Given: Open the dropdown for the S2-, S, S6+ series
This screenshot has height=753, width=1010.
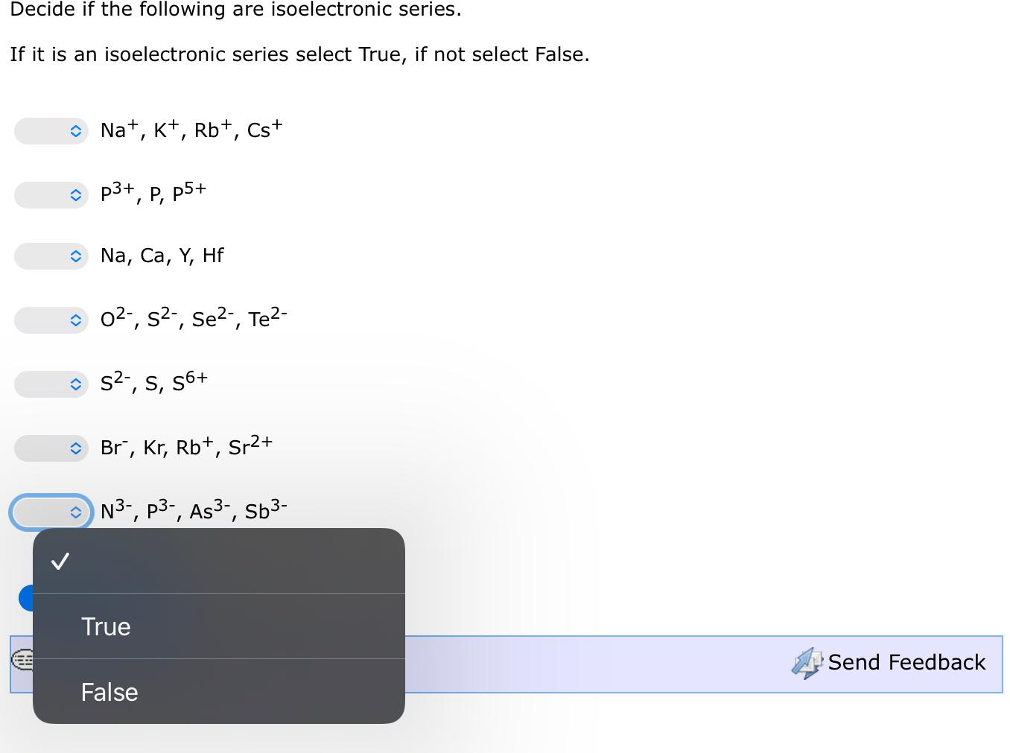Looking at the screenshot, I should coord(51,384).
